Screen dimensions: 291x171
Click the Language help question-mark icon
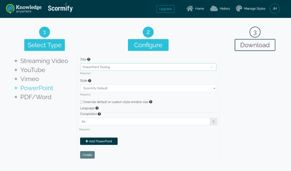click(x=97, y=108)
